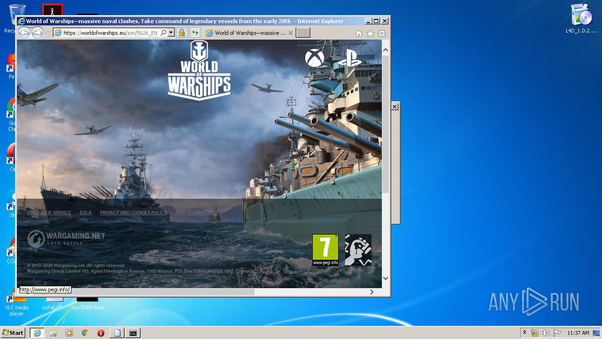Click the page scroll down arrow
602x339 pixels.
pos(386,278)
